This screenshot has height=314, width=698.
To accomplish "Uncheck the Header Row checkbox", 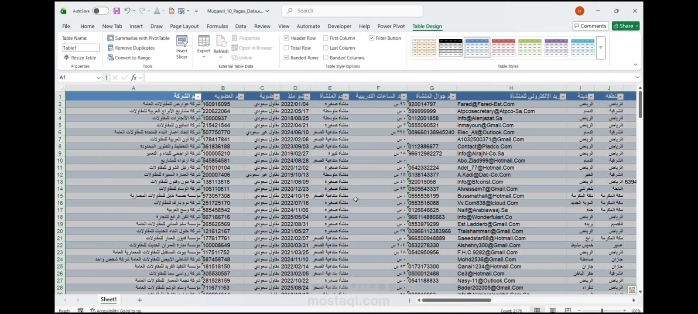I will [x=286, y=38].
